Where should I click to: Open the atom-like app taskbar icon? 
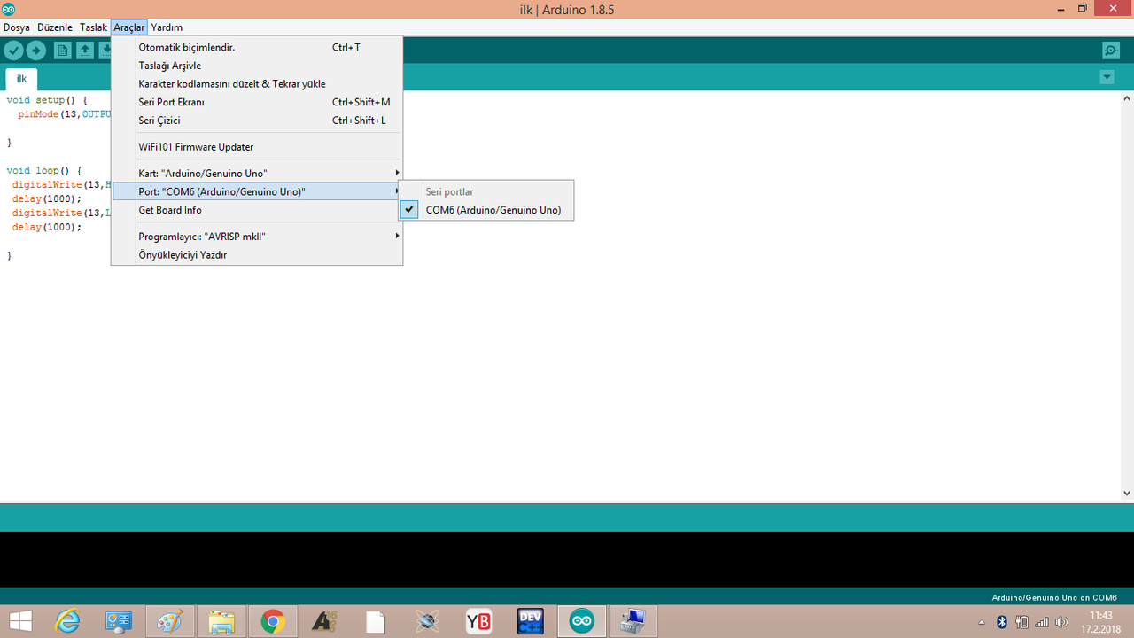pos(427,621)
